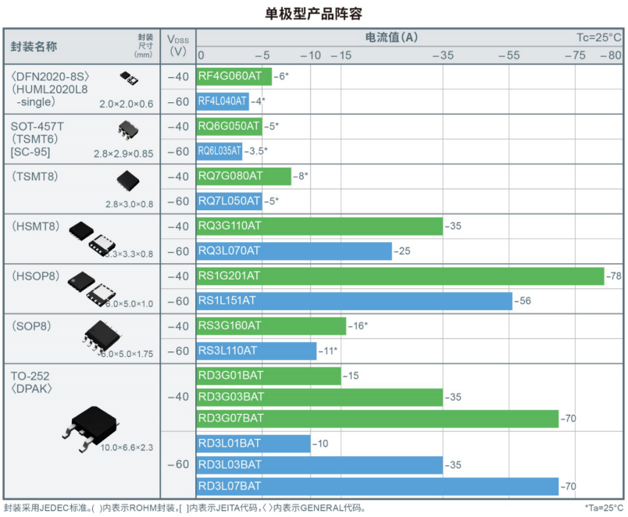Select the RS3G160AT product bar

(x=270, y=326)
